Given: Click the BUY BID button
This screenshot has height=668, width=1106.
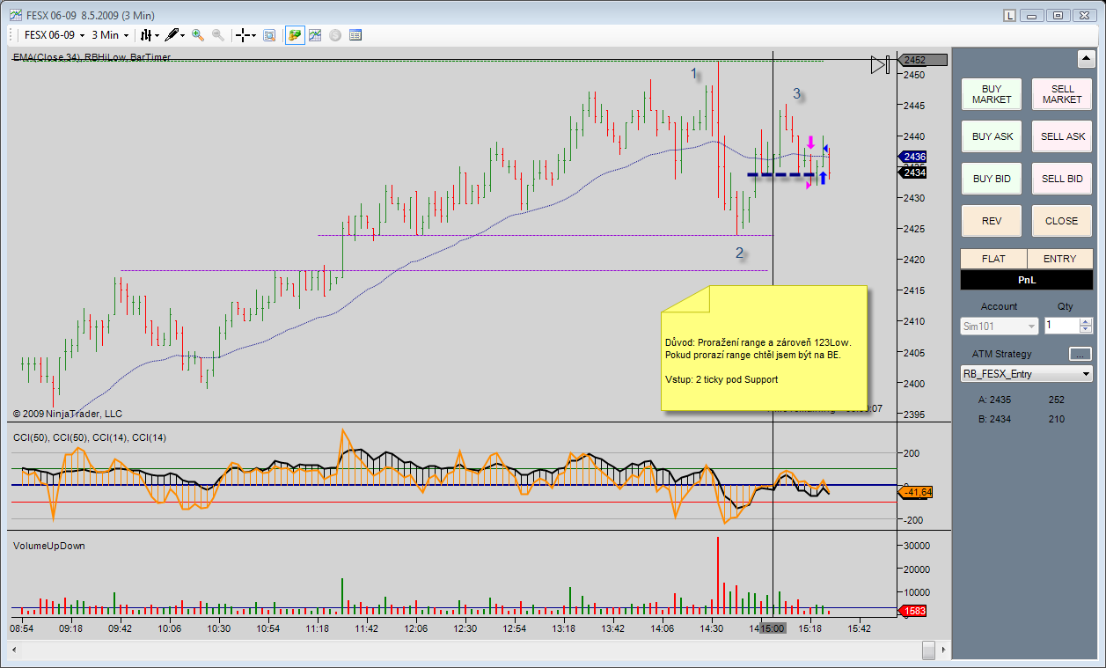Looking at the screenshot, I should click(992, 179).
